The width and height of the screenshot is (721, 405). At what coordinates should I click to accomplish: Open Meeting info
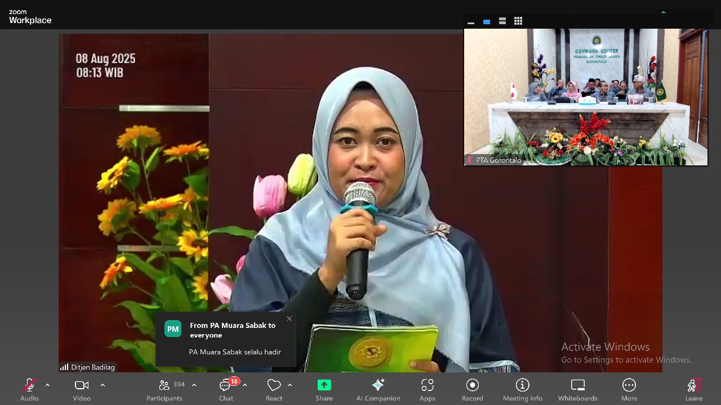[x=522, y=389]
